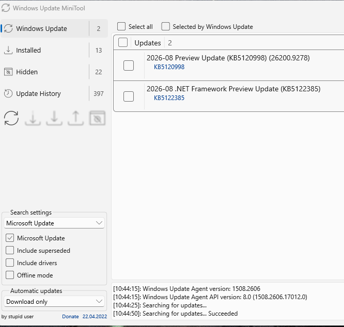Open the Windows Update section
The image size is (344, 327).
point(54,28)
